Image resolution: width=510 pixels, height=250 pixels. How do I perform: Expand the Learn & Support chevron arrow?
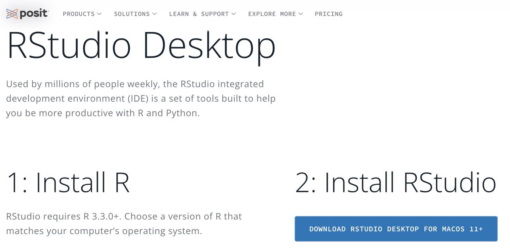234,14
